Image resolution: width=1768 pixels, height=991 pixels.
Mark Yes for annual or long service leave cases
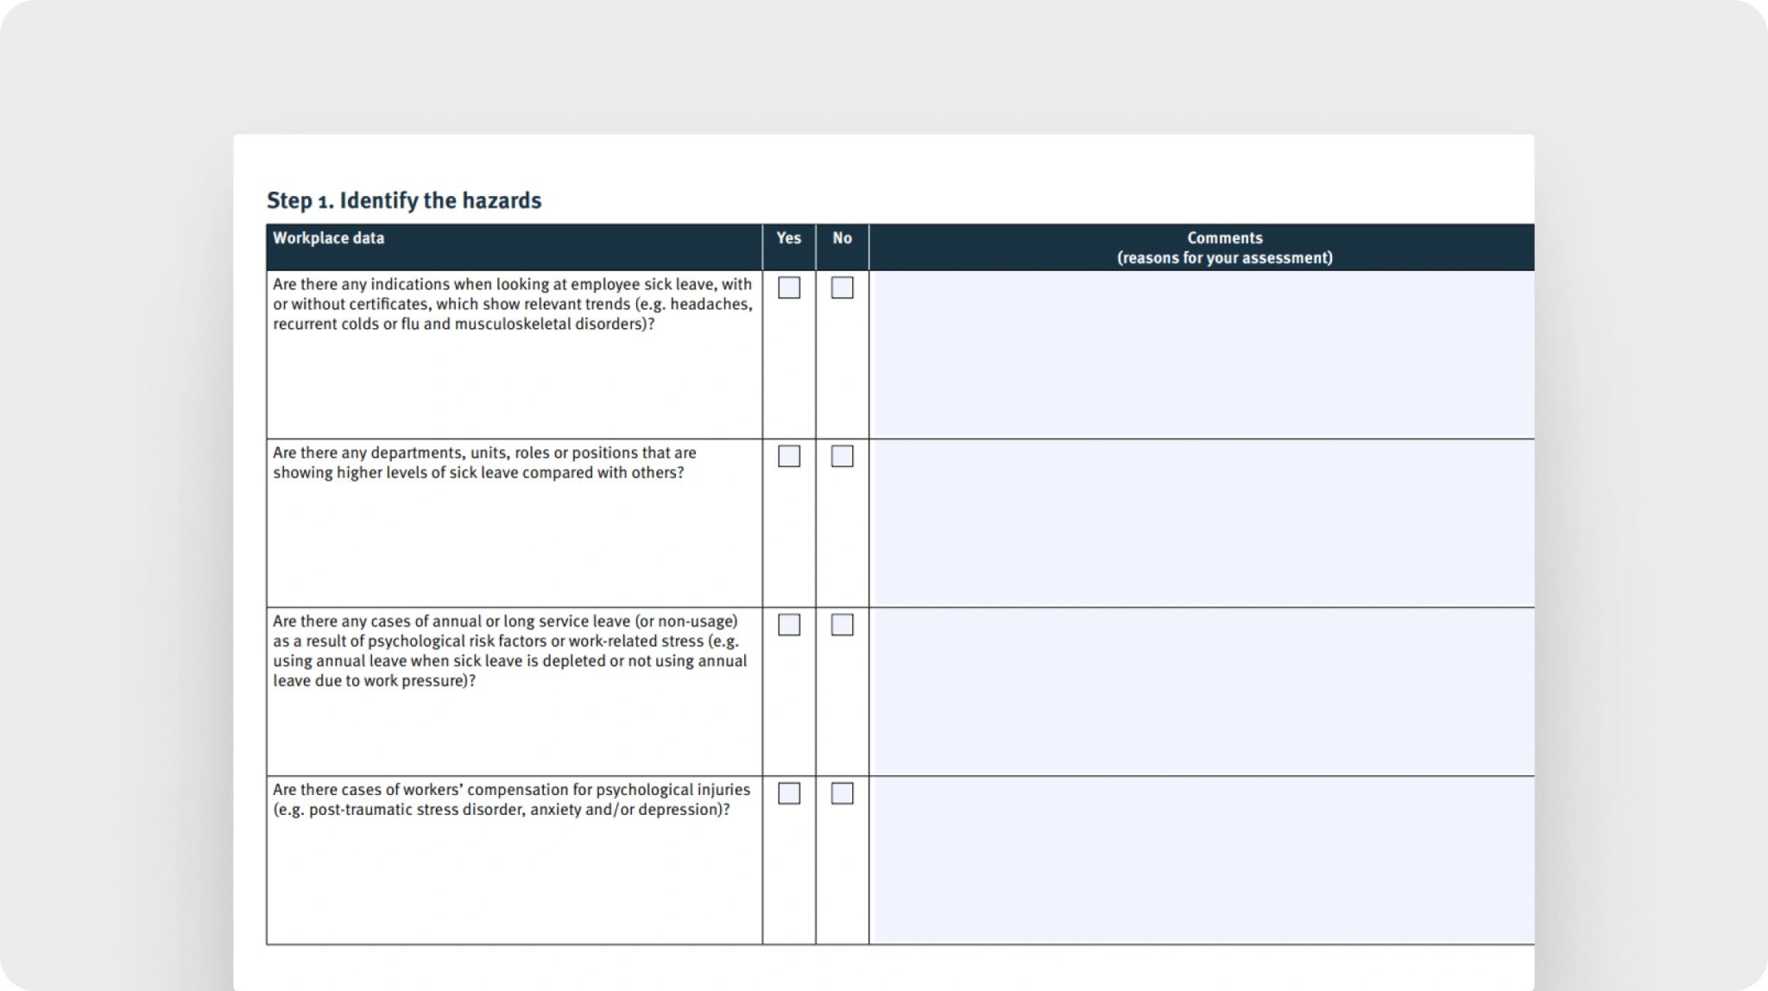[789, 624]
